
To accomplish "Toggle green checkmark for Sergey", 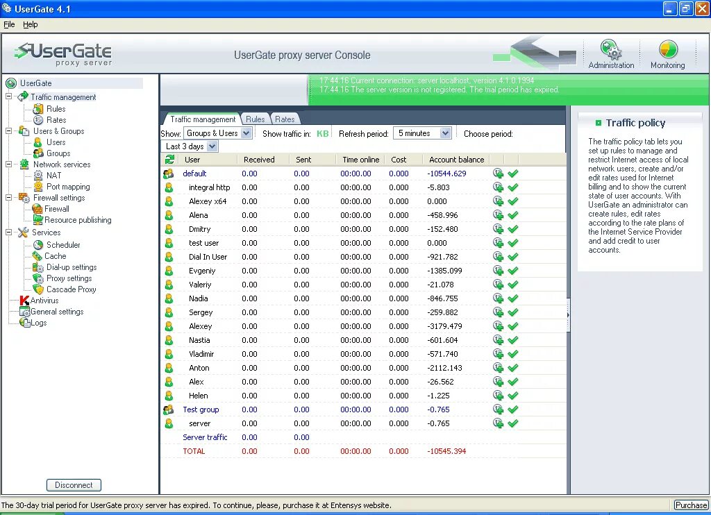I will (x=513, y=312).
